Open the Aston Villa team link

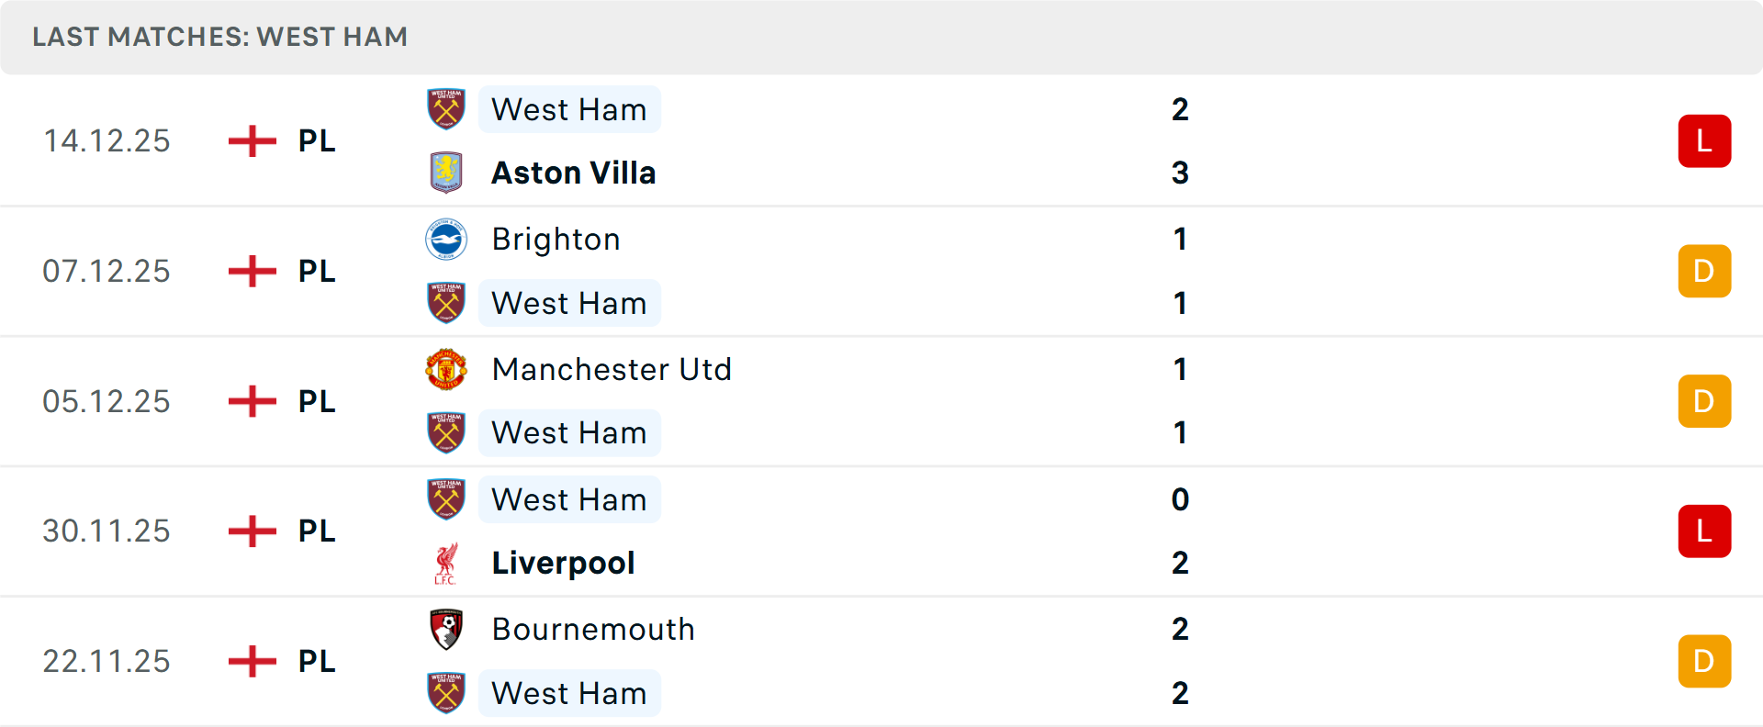click(574, 173)
